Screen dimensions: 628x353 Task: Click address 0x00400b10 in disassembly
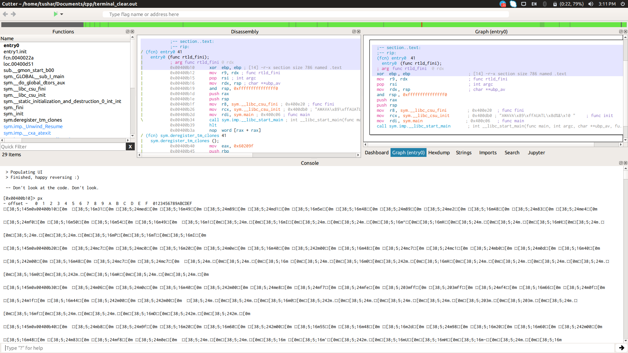click(182, 68)
